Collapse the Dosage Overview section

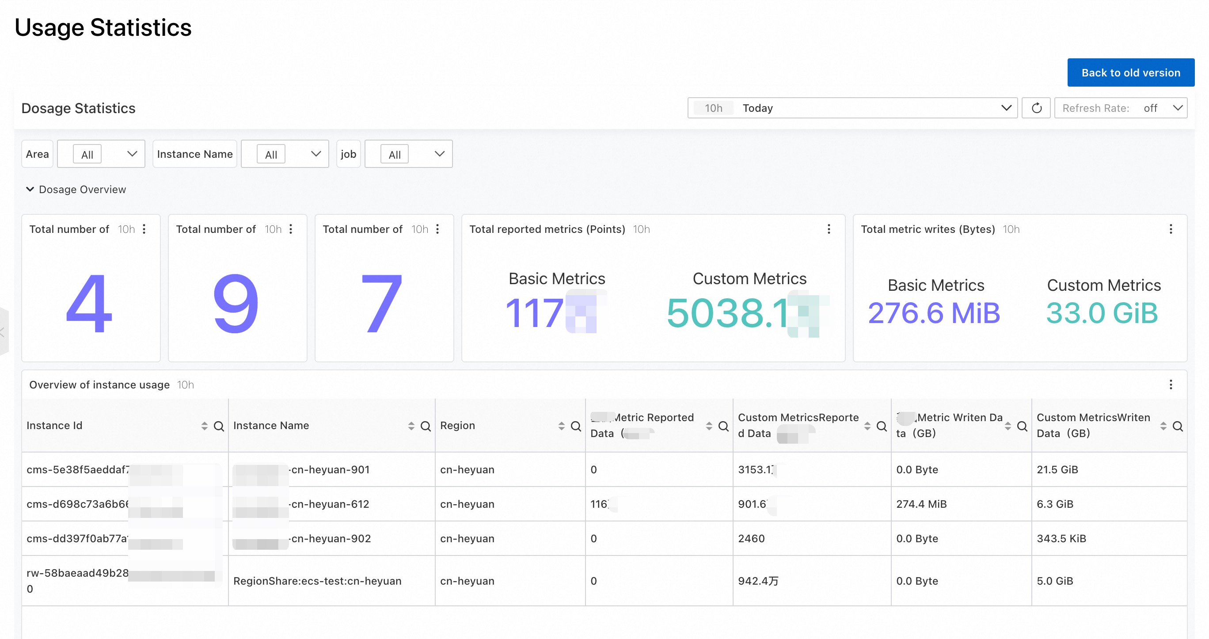pyautogui.click(x=30, y=189)
